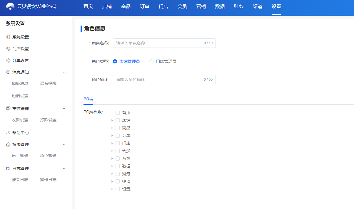The image size is (354, 209).
Task: Open the 订单 top navigation item
Action: [x=145, y=6]
